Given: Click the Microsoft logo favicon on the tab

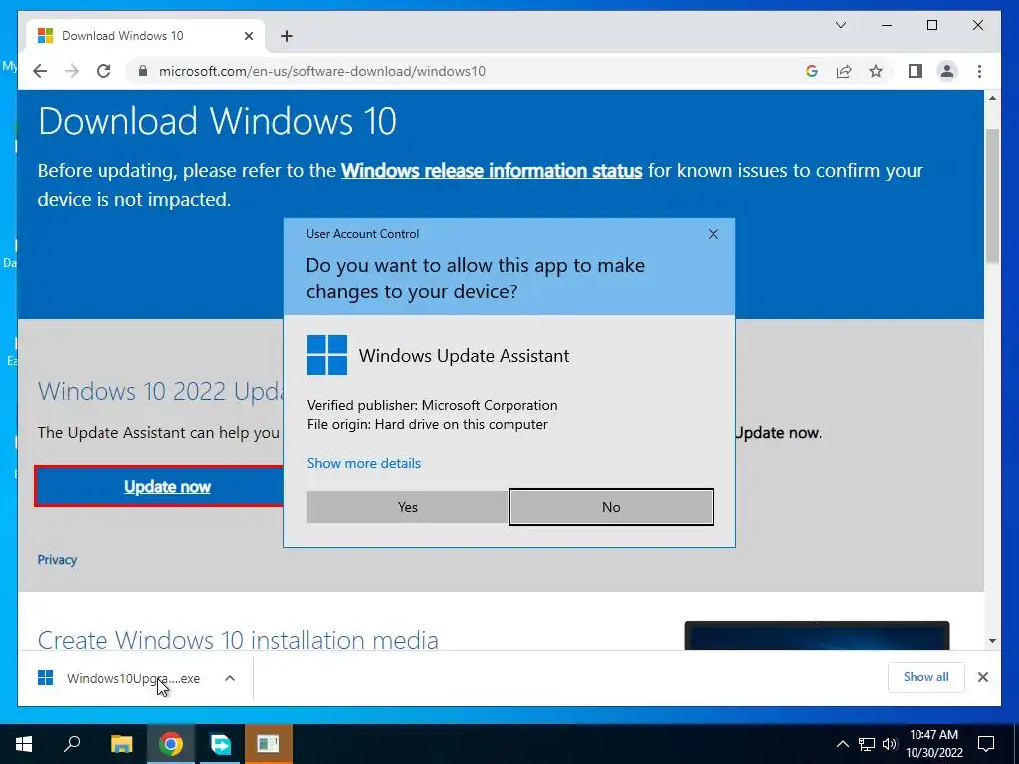Looking at the screenshot, I should 45,35.
